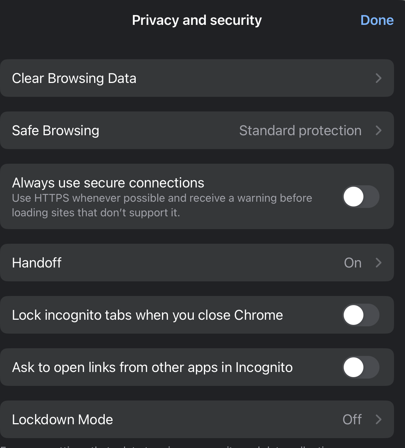Click the "Privacy and security" page title
Image resolution: width=405 pixels, height=448 pixels.
[197, 20]
